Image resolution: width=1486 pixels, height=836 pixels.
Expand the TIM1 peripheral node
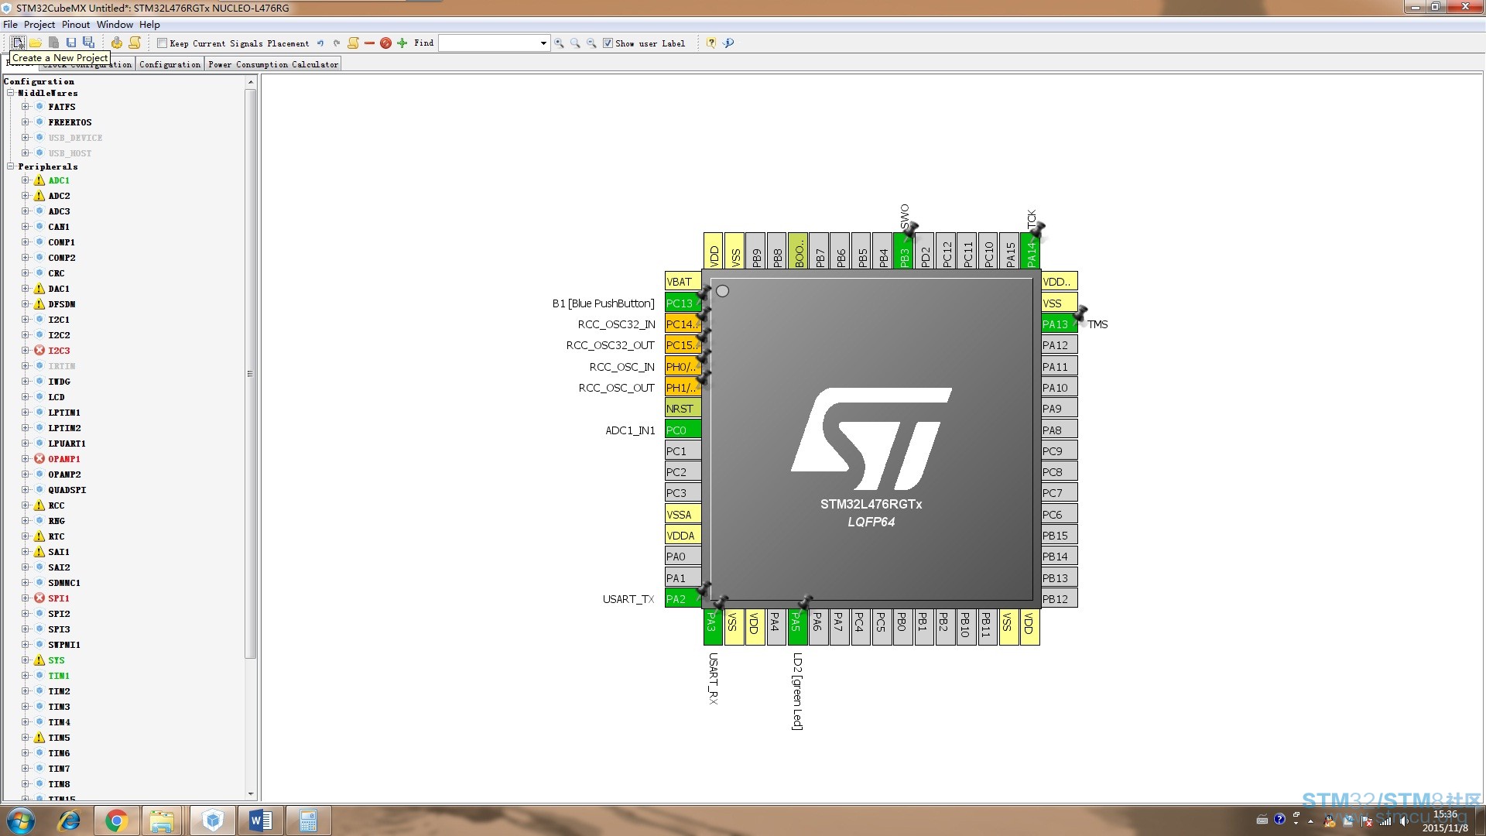(x=26, y=676)
